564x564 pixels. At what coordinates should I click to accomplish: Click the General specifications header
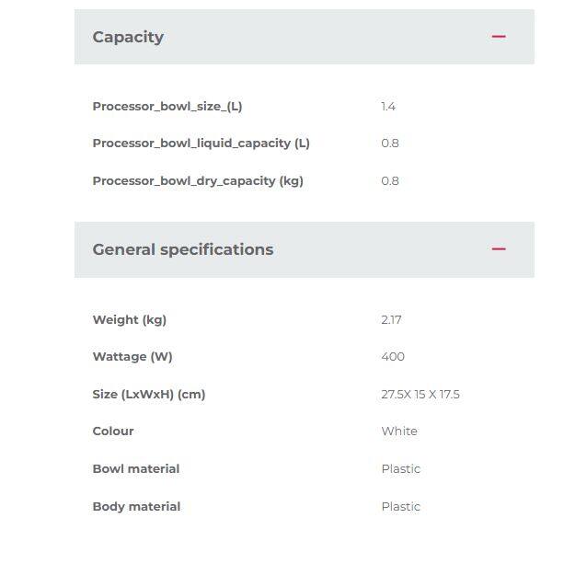[x=183, y=249]
